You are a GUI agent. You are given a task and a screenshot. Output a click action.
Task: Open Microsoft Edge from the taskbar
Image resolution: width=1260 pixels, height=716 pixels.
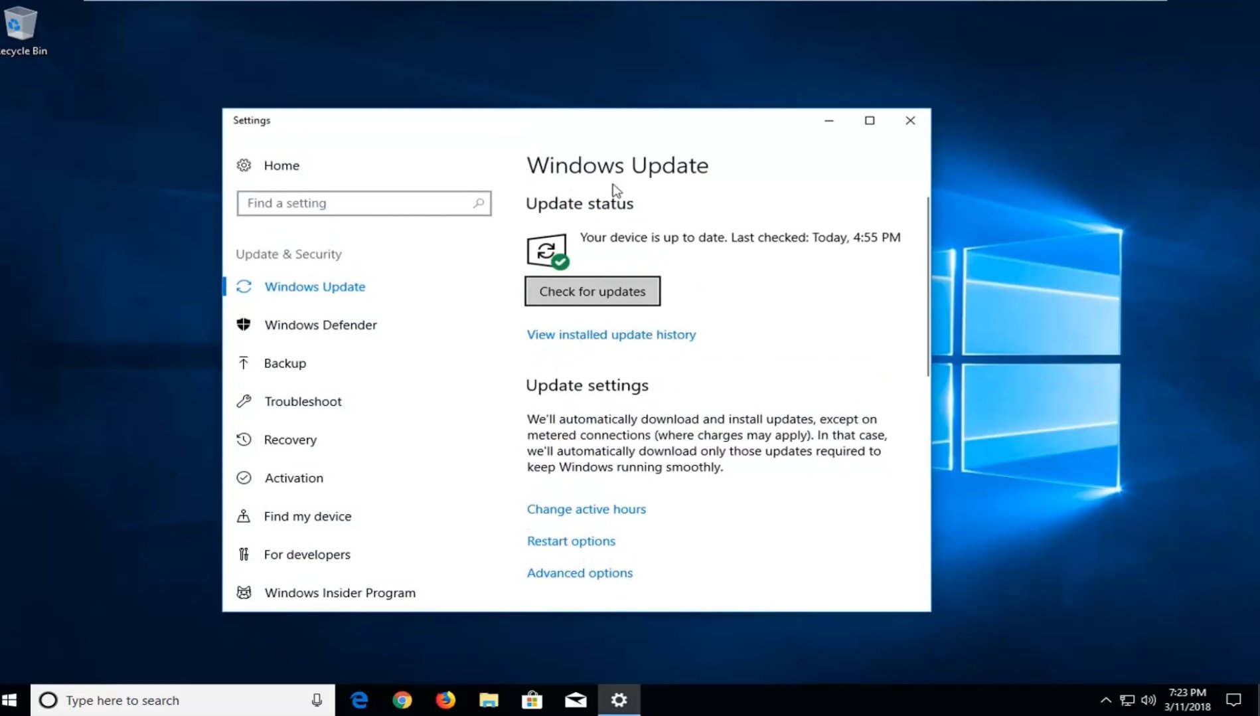point(359,700)
